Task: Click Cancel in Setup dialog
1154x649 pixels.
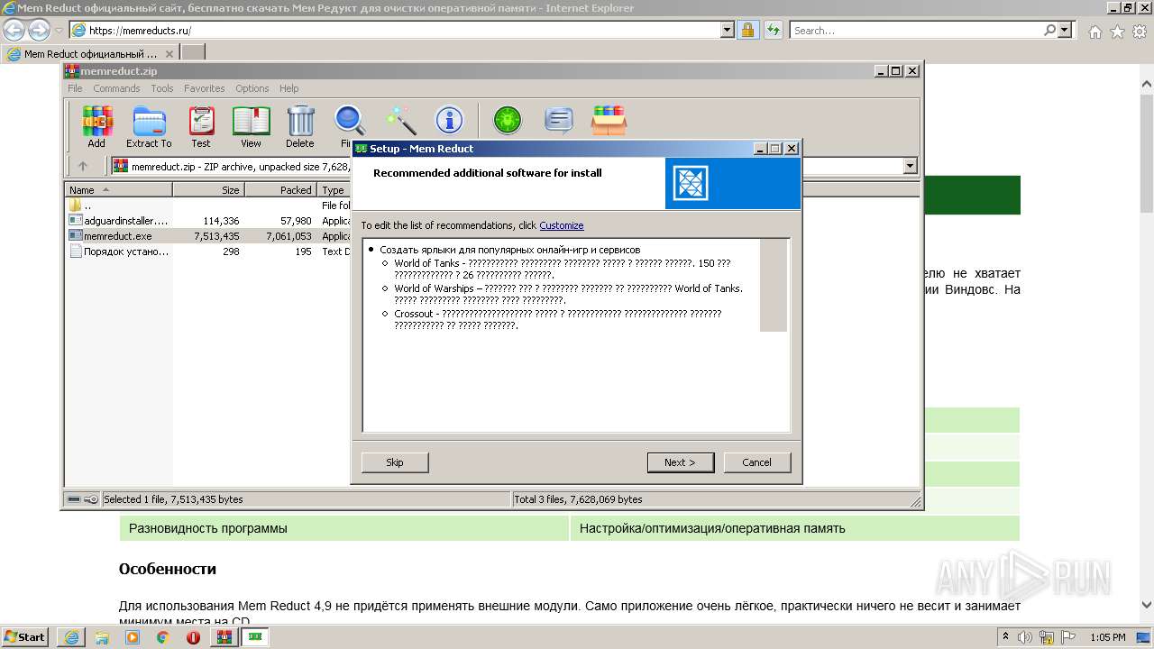Action: tap(757, 462)
